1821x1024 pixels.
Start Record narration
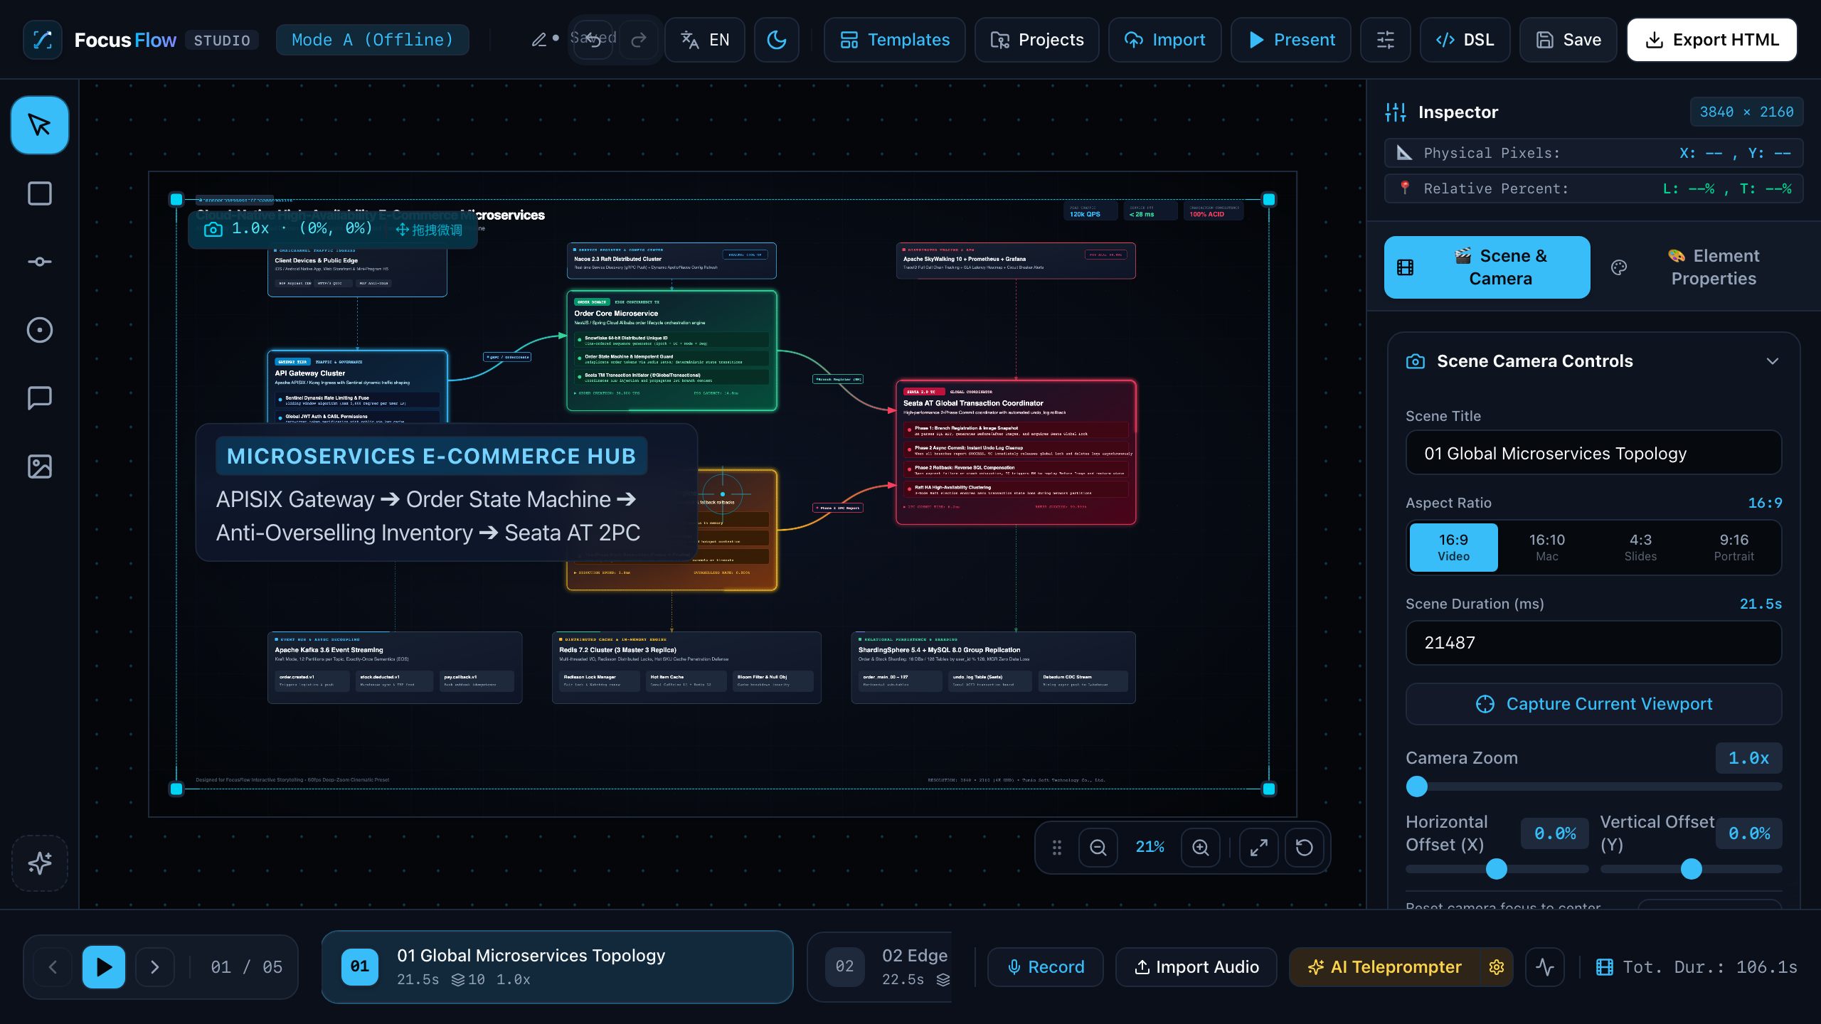click(1046, 967)
